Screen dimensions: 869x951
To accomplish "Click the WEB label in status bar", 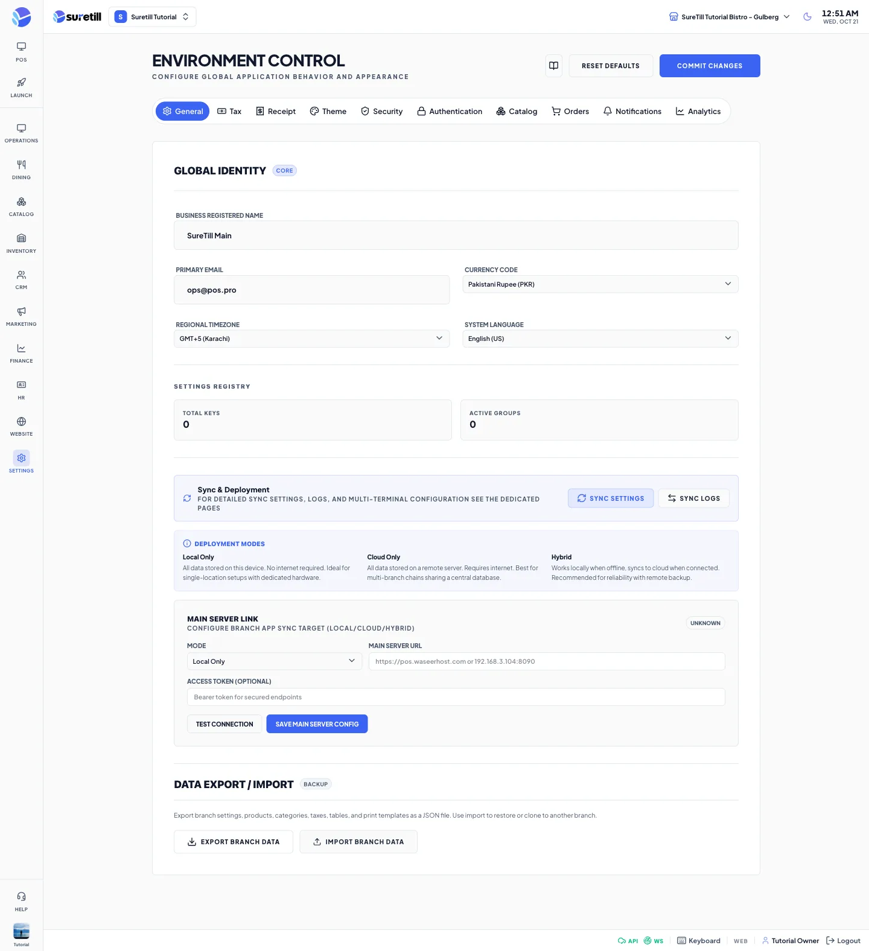I will point(740,941).
